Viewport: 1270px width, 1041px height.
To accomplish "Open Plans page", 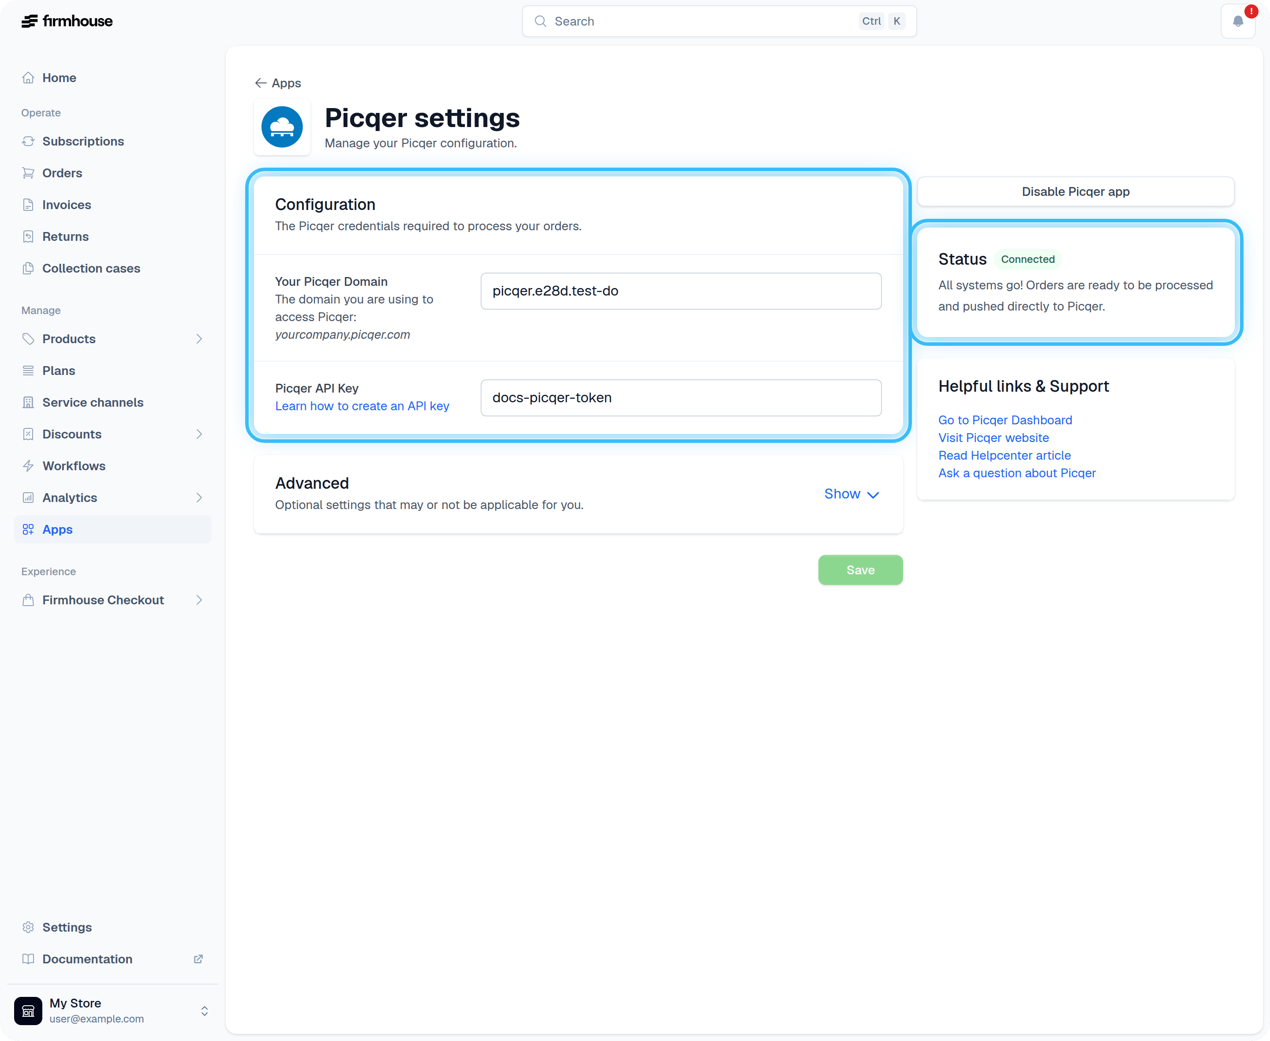I will point(113,371).
